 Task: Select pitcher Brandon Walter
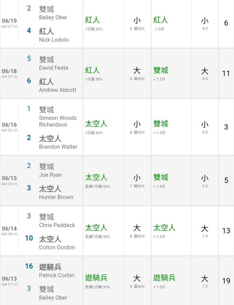pos(58,147)
